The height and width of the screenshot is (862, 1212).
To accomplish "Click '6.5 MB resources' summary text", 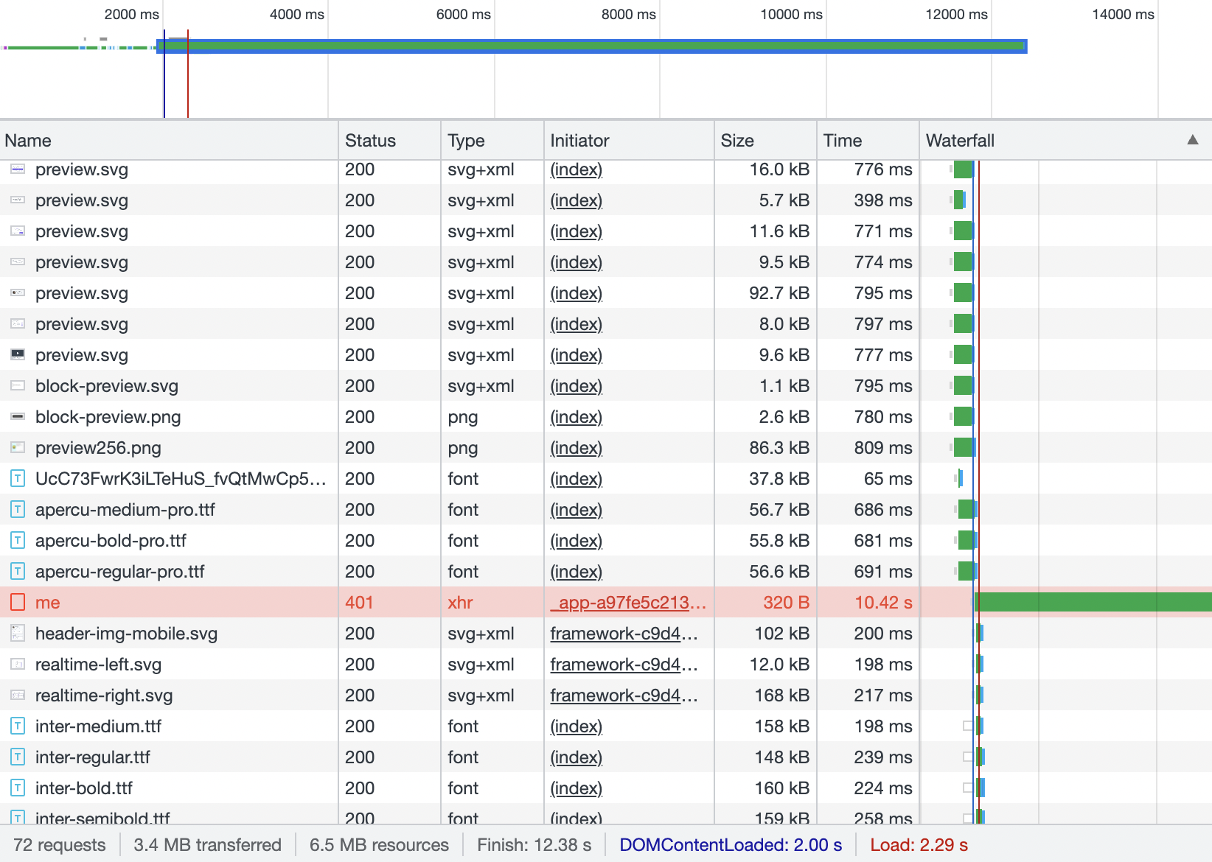I will (379, 844).
